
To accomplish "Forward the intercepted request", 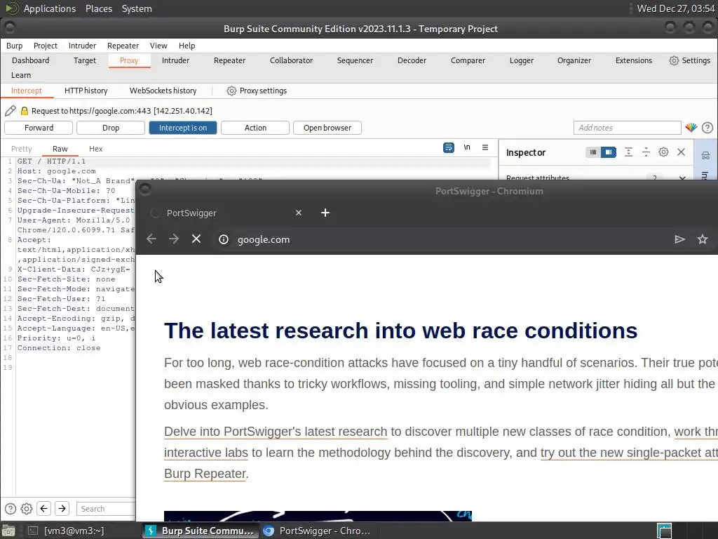I will [x=39, y=128].
